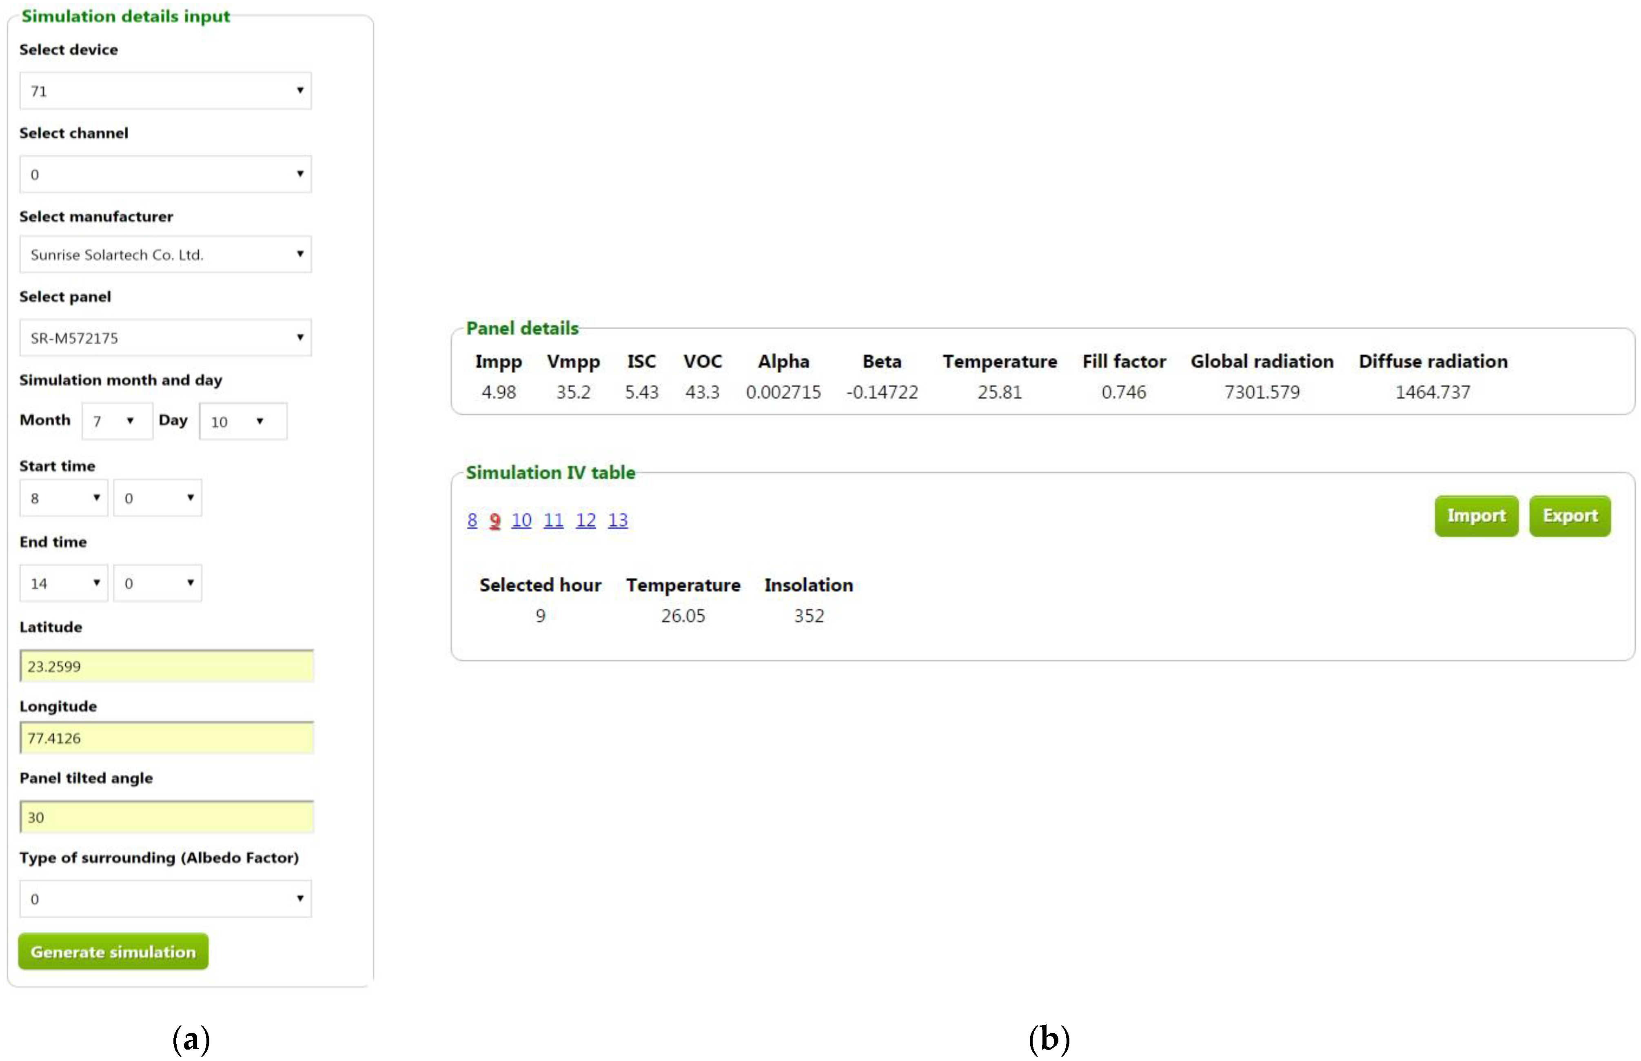Open the simulation Day dropdown

tap(242, 421)
